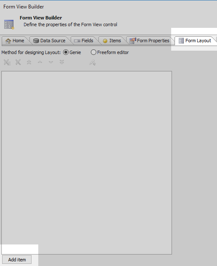Screen dimensions: 217x266
Task: Click the Form View Builder header icon
Action: 9,24
